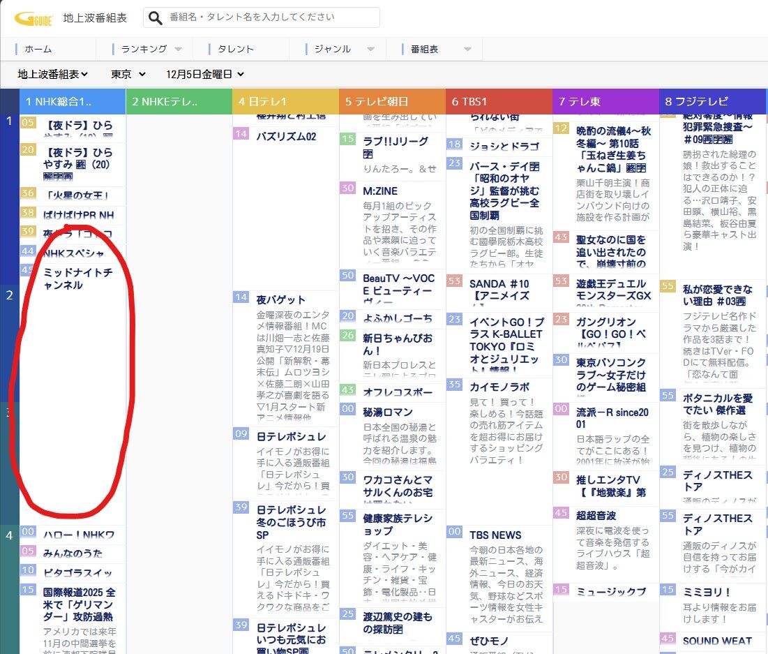Open the 推しエンタTV program
Screen dimensions: 768x654
pos(611,486)
